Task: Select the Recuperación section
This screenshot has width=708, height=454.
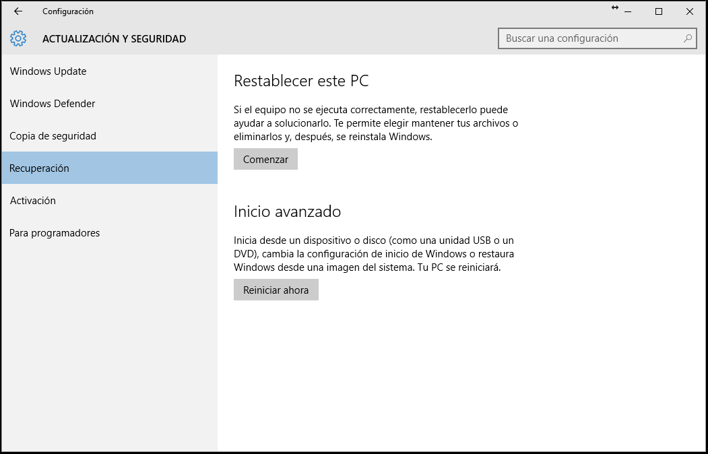Action: 110,168
